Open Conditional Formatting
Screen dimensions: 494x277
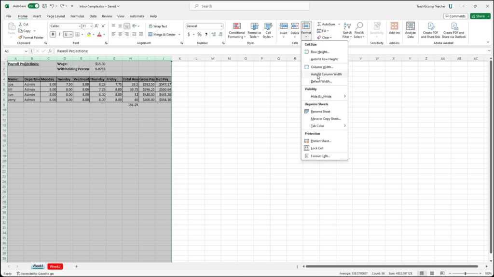coord(236,30)
